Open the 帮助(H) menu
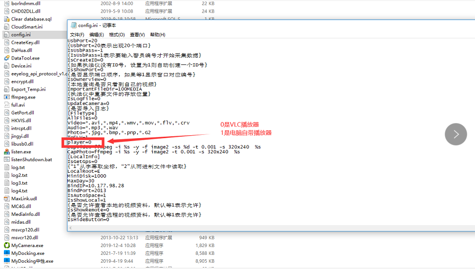The width and height of the screenshot is (475, 269). point(158,35)
